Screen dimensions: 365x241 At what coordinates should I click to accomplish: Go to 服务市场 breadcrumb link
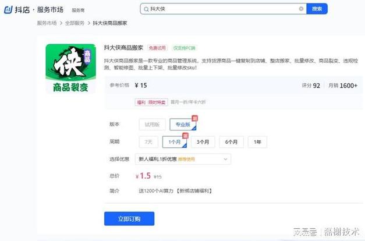[47, 23]
